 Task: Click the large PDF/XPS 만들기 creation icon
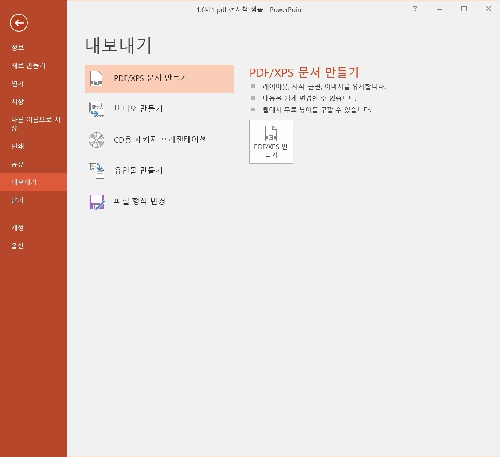271,141
